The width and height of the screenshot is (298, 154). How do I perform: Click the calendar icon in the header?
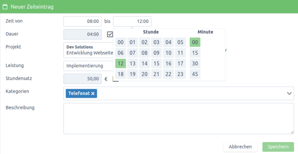pos(5,7)
